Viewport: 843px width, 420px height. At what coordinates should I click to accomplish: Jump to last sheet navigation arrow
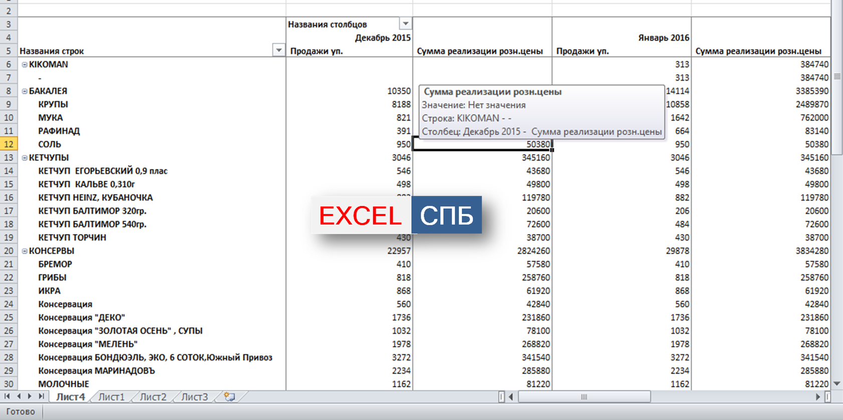[x=41, y=396]
